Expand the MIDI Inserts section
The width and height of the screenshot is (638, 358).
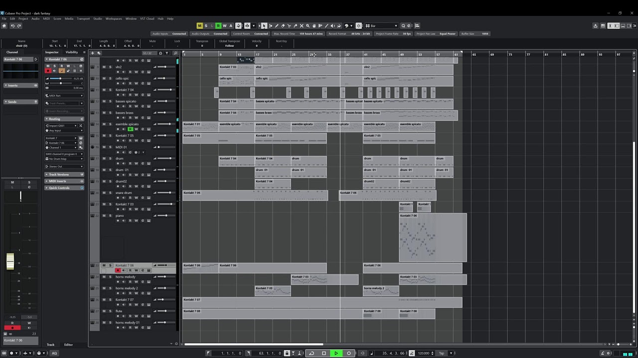tap(64, 181)
